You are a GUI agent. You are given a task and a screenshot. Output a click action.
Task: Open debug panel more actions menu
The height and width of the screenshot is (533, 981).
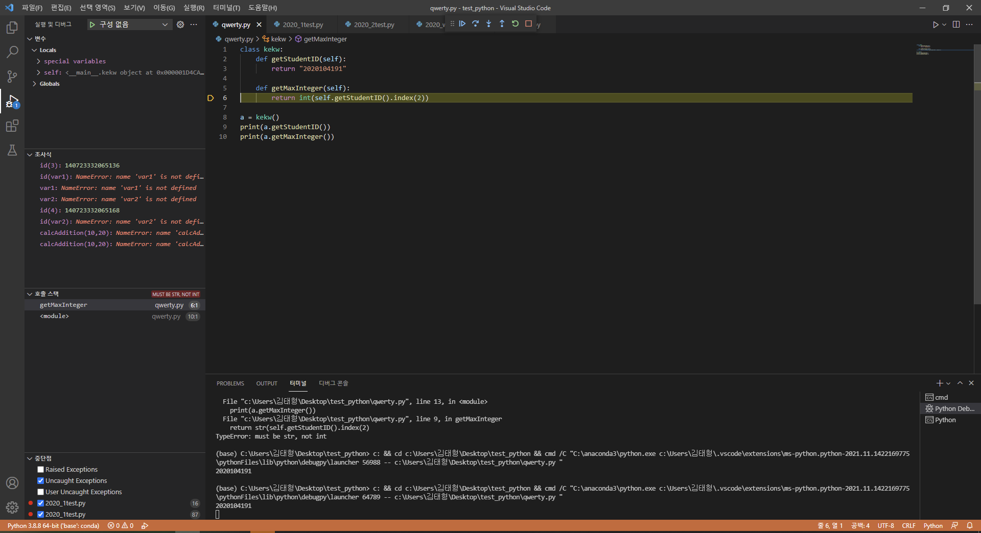click(x=194, y=25)
